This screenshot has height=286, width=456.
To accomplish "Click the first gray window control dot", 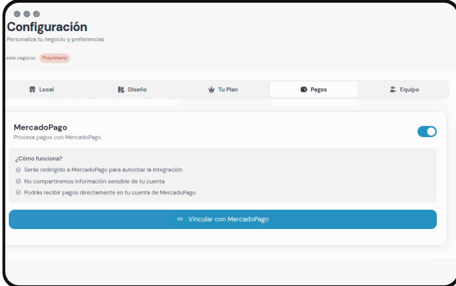I will (x=17, y=14).
